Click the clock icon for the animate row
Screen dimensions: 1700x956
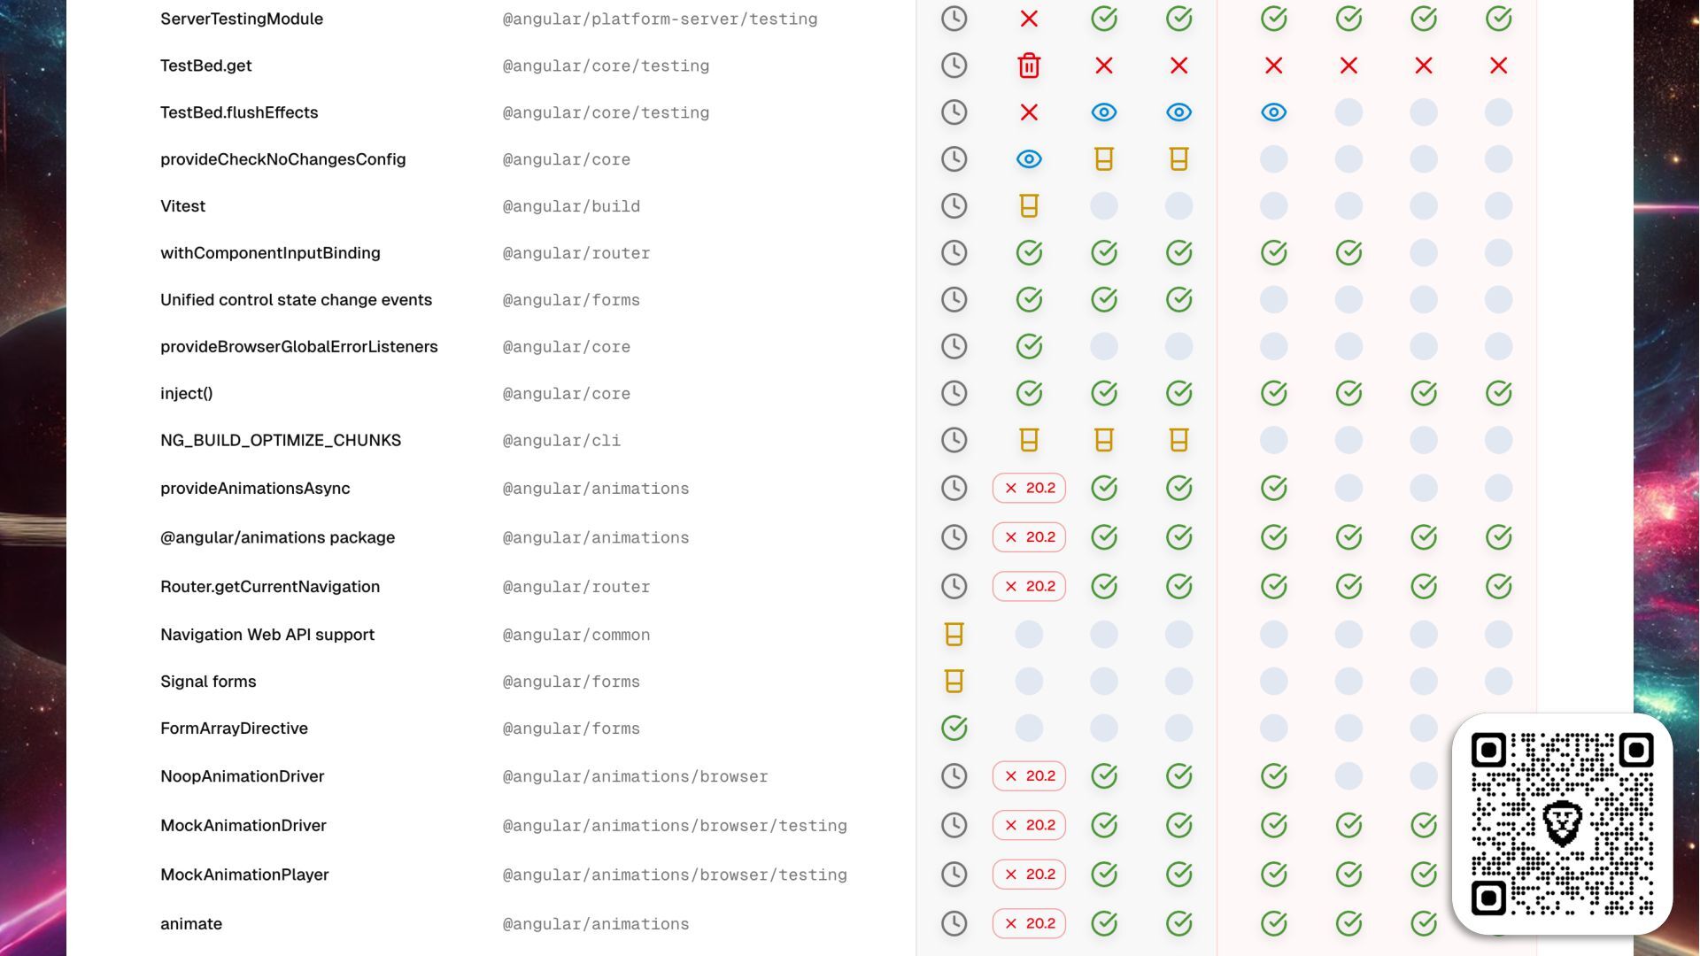954,923
